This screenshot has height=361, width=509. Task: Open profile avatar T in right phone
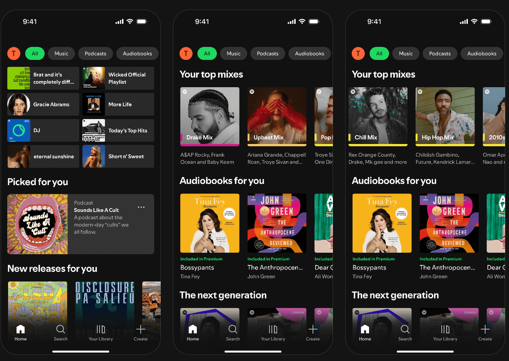coord(358,53)
